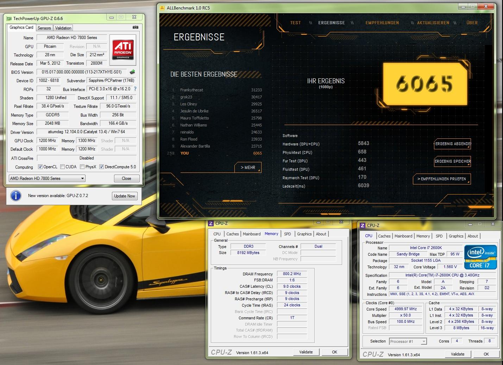Open the Processor #1 selection dropdown

pos(408,341)
